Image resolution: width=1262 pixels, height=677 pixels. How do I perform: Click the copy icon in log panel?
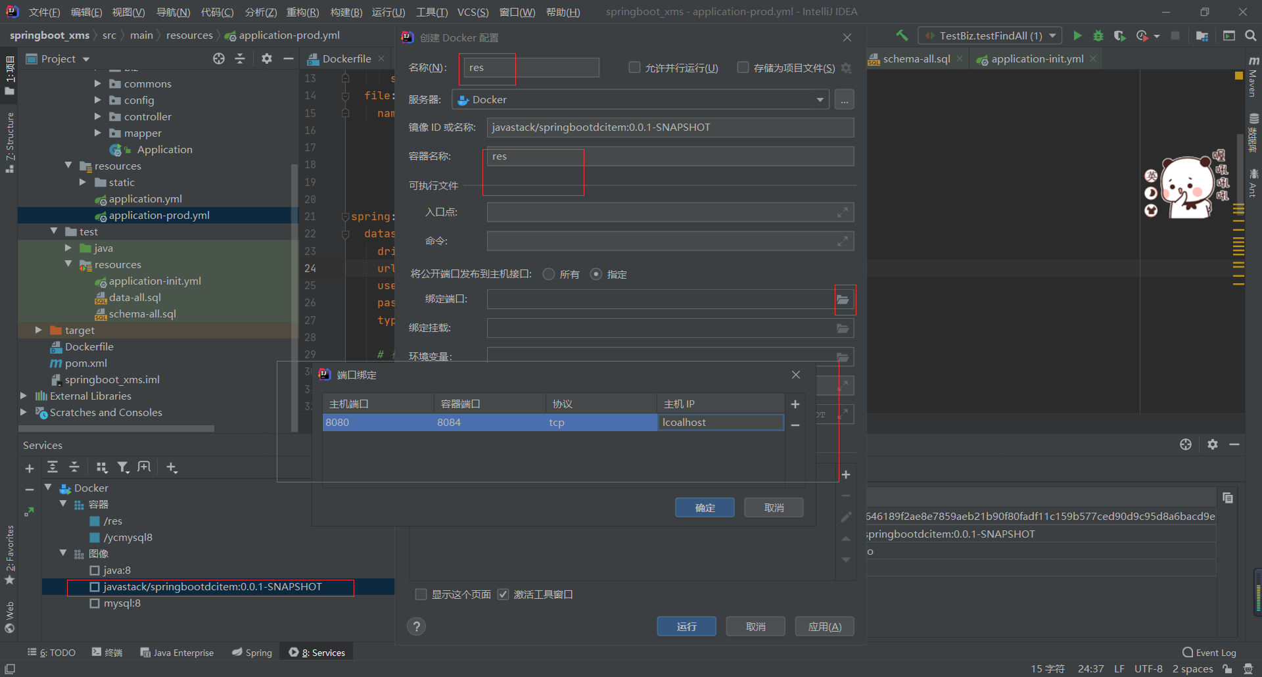(x=1227, y=498)
